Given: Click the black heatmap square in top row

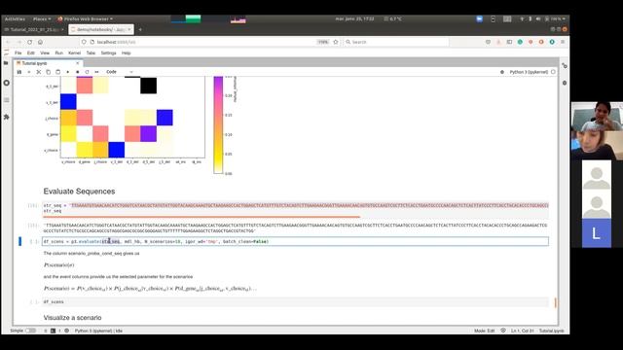Looking at the screenshot, I should pyautogui.click(x=148, y=86).
